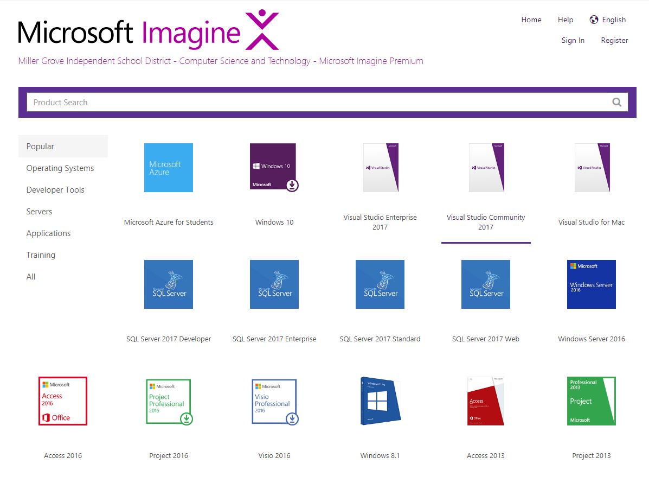Open the SQL Server 2017 Developer icon
The image size is (649, 483).
click(169, 284)
